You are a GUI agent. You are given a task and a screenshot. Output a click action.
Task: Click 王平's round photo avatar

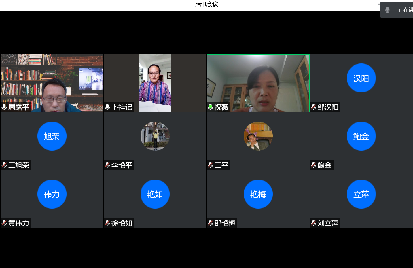tap(258, 136)
